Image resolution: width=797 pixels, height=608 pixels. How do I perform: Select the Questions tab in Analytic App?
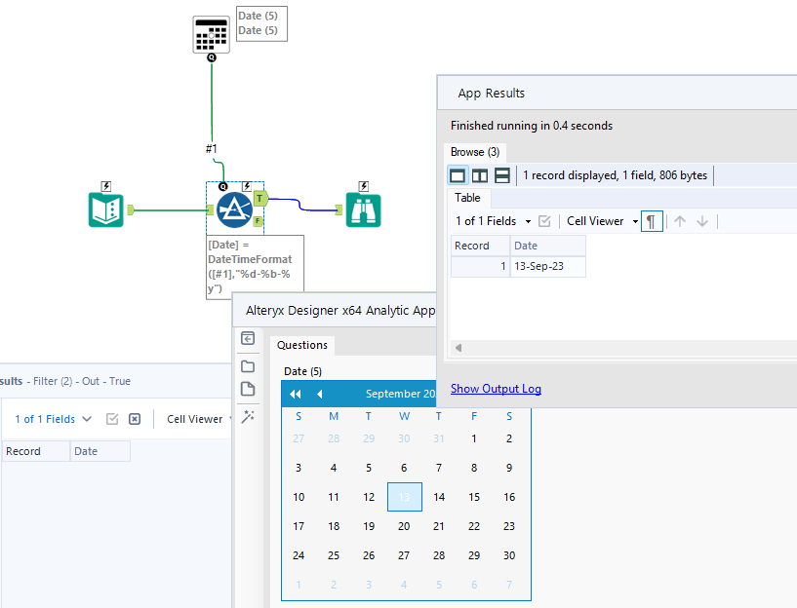tap(302, 345)
